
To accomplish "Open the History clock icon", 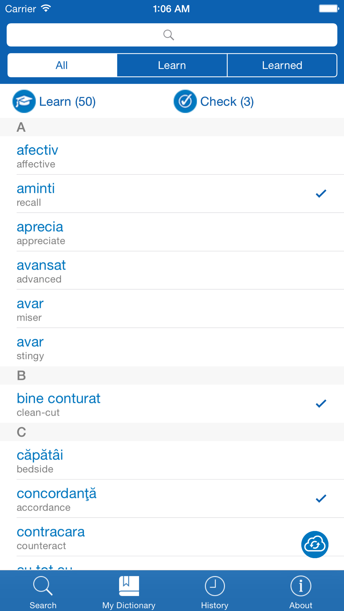I will pyautogui.click(x=215, y=586).
